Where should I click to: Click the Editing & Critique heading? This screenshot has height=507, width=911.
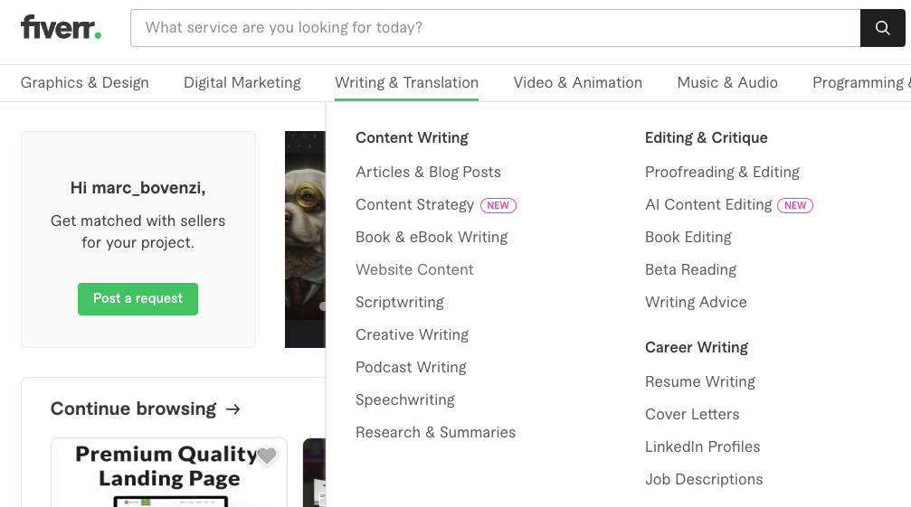point(706,137)
